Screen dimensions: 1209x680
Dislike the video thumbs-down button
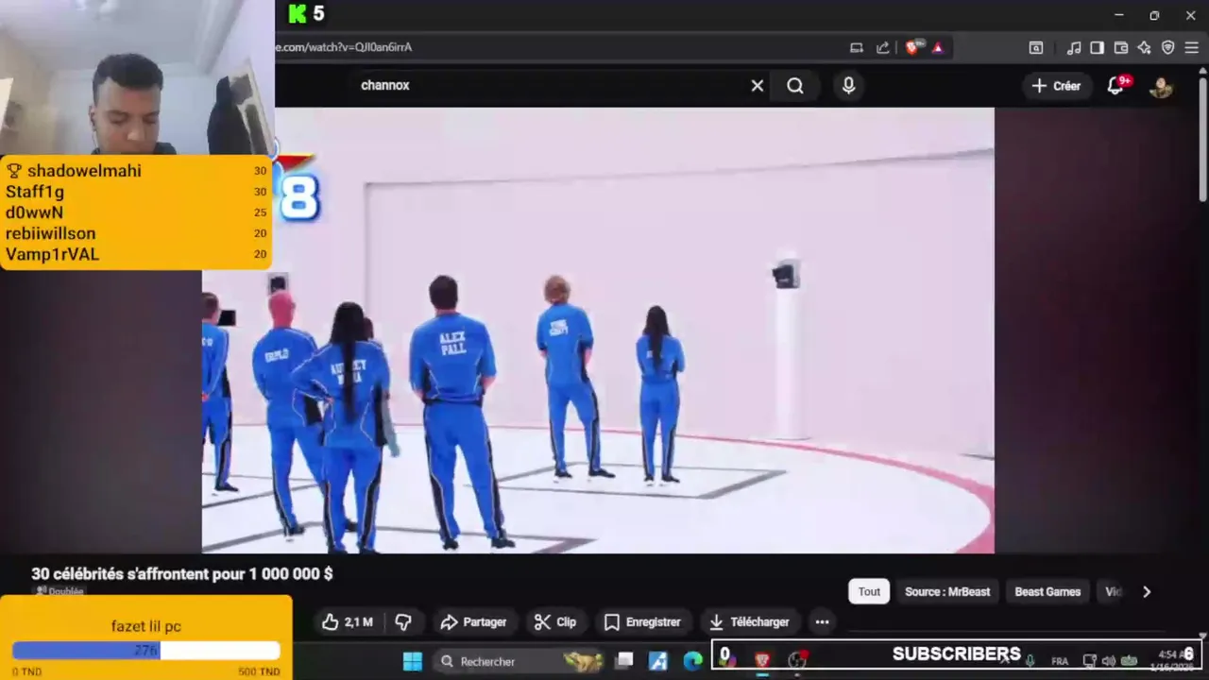[403, 622]
